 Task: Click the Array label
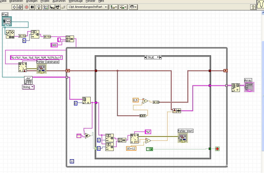click(x=248, y=80)
